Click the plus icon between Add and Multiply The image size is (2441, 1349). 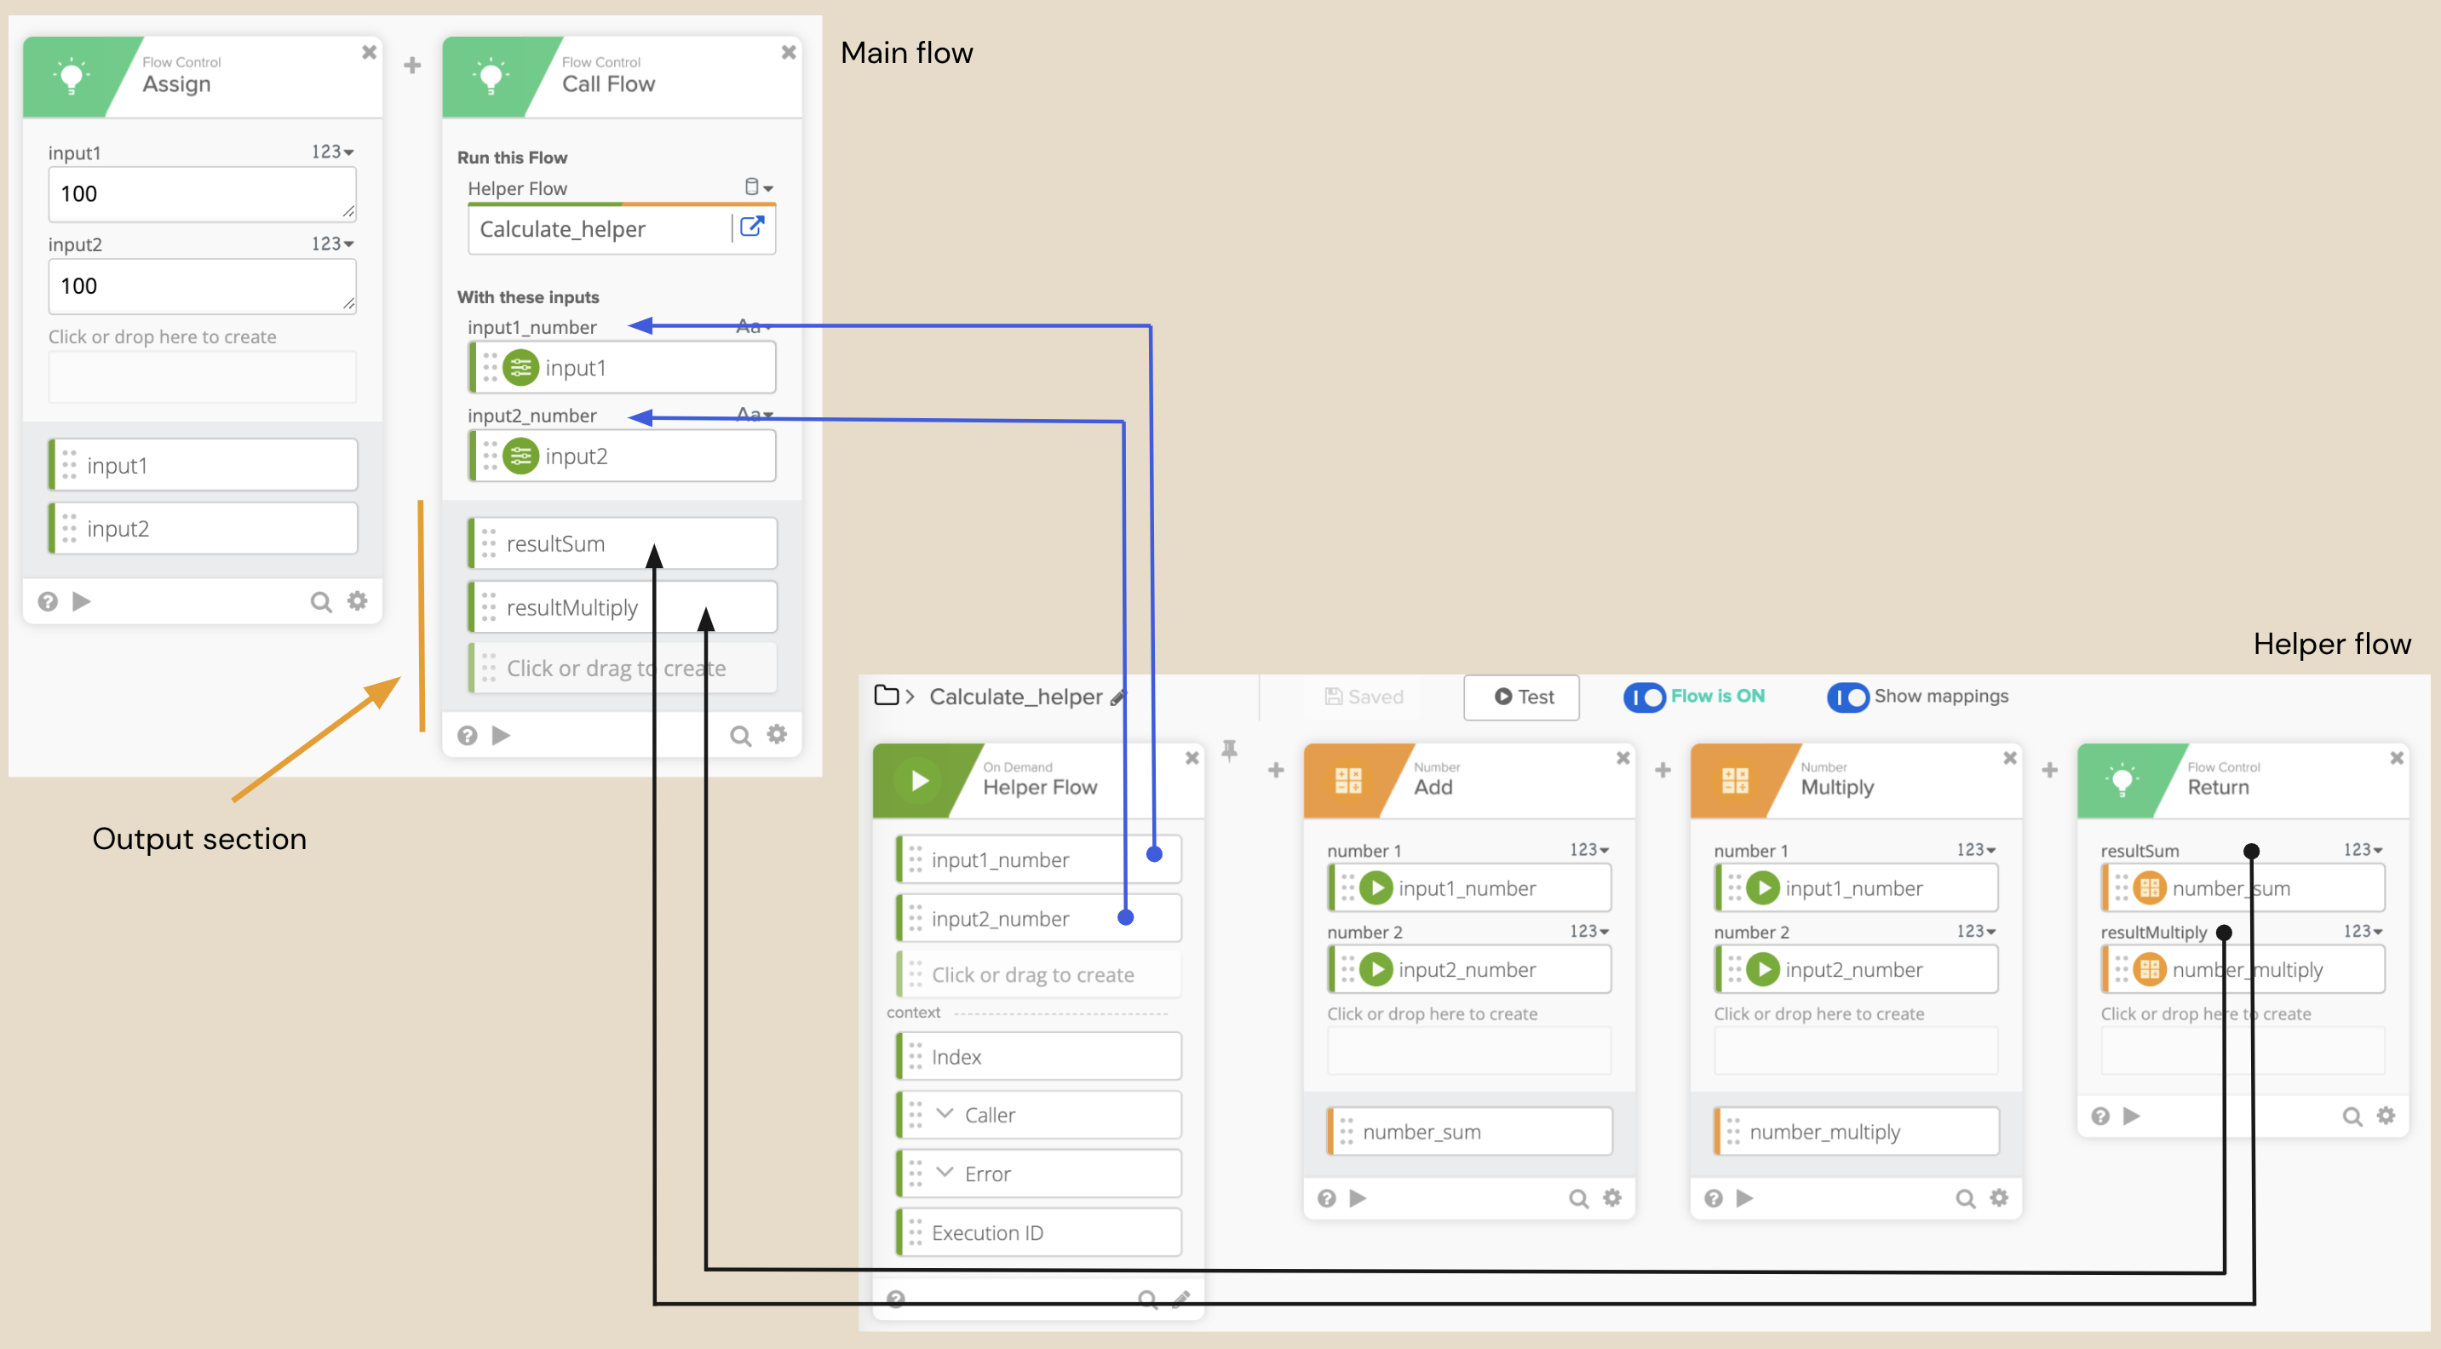(x=1663, y=770)
